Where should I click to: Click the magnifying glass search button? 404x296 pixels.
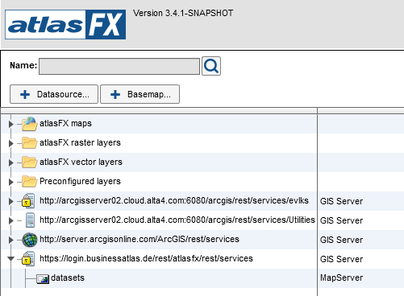click(211, 66)
